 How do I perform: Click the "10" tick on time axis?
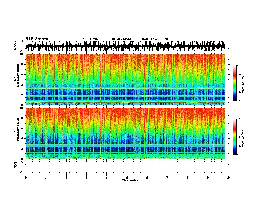[228, 177]
